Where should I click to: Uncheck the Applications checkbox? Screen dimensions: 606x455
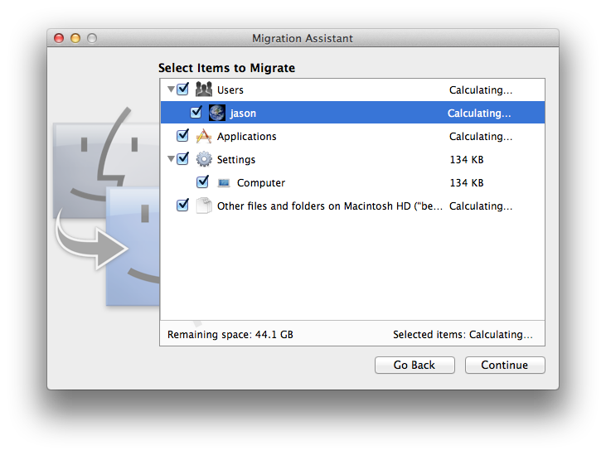coord(182,136)
